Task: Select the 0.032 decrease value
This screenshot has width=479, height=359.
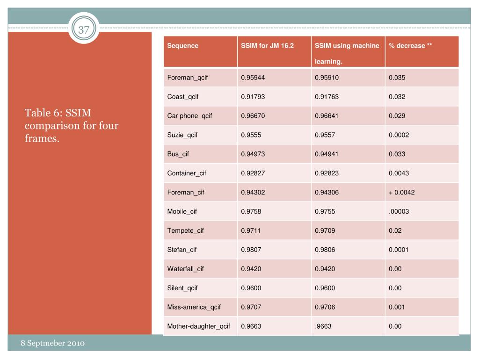Action: [397, 97]
